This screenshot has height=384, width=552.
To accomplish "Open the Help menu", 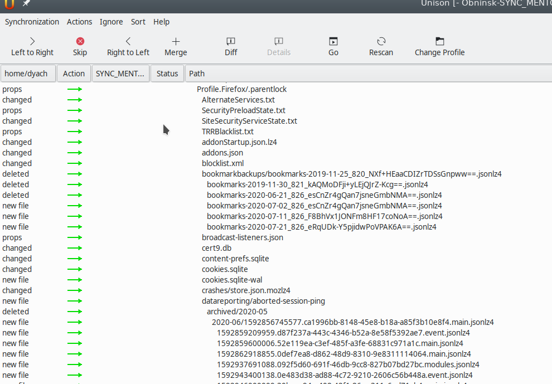I will tap(161, 22).
